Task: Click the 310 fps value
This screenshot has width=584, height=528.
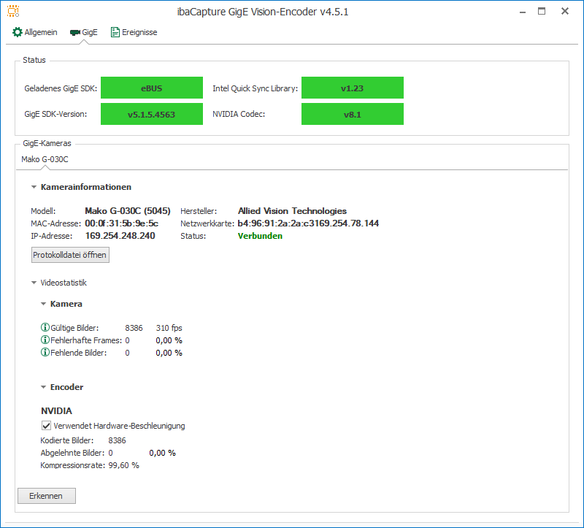Action: (x=169, y=328)
